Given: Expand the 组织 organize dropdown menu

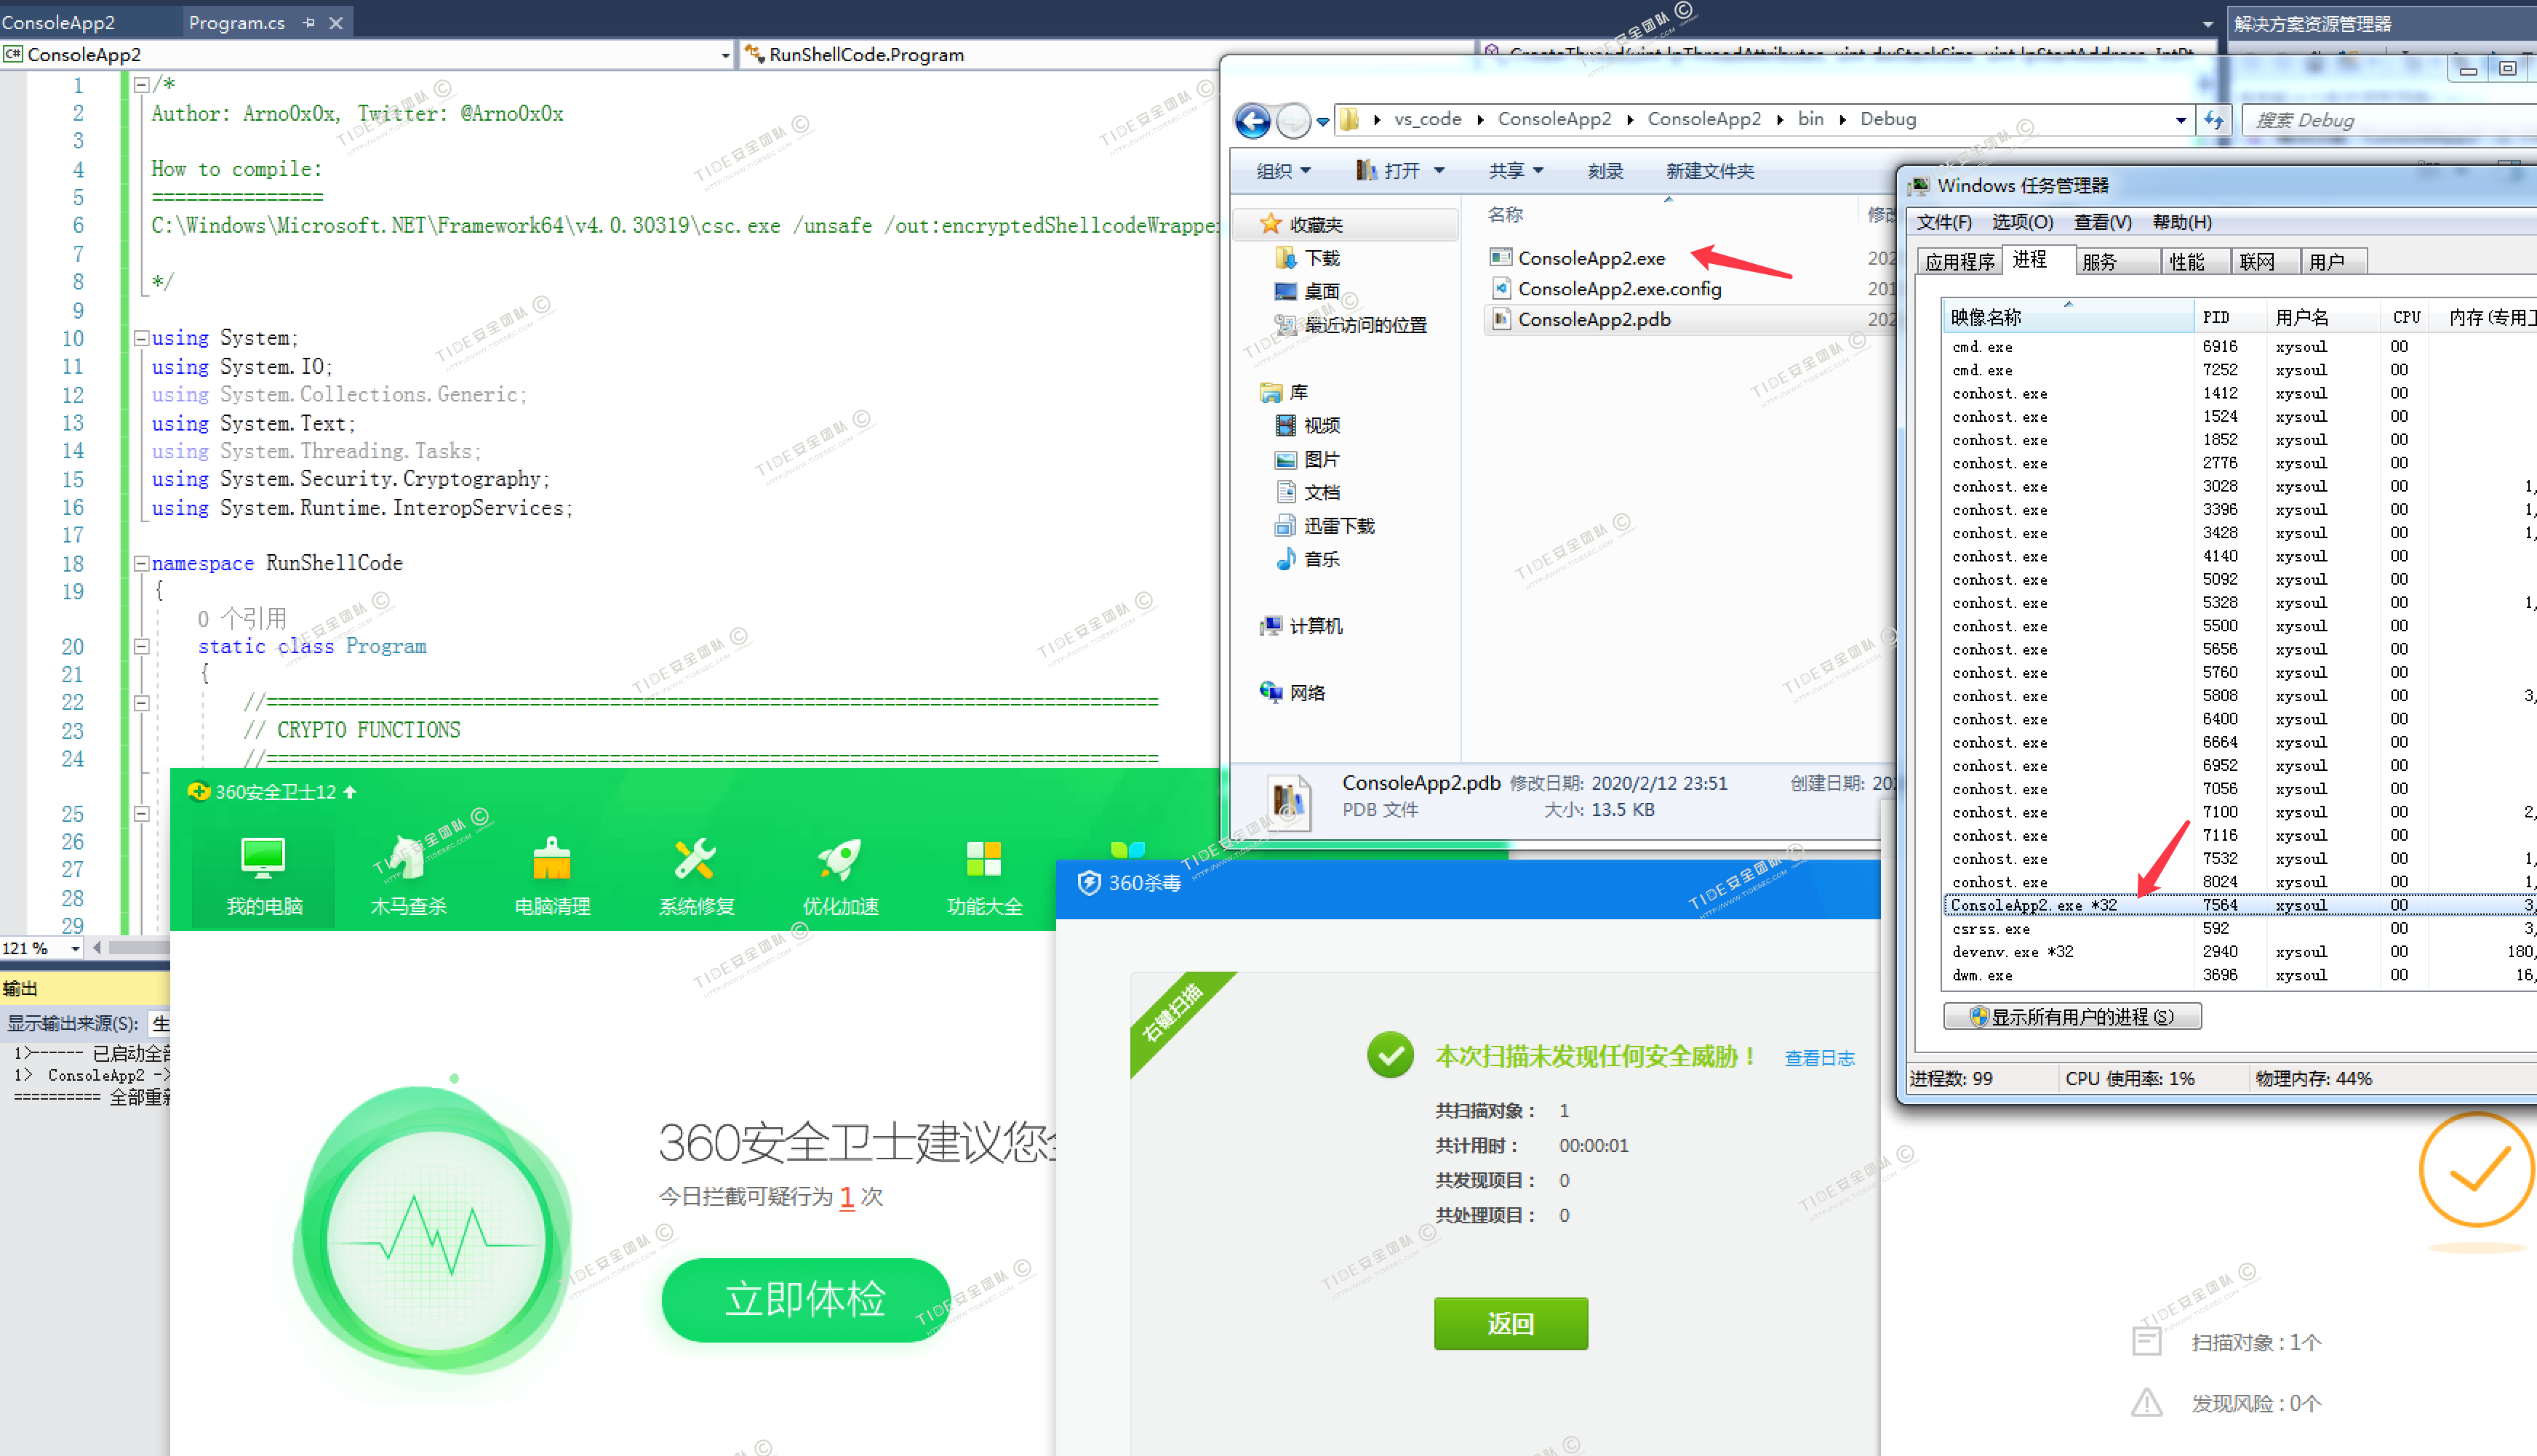Looking at the screenshot, I should point(1284,171).
